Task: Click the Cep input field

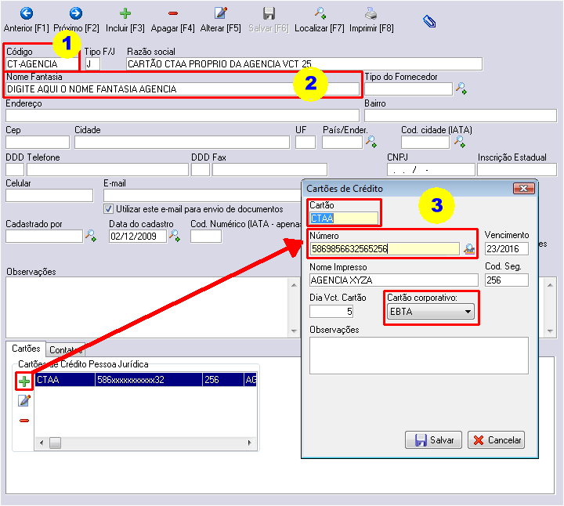Action: tap(38, 143)
